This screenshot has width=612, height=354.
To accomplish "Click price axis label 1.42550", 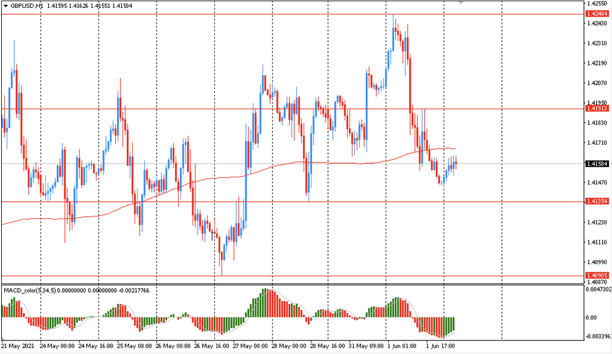I will [597, 3].
